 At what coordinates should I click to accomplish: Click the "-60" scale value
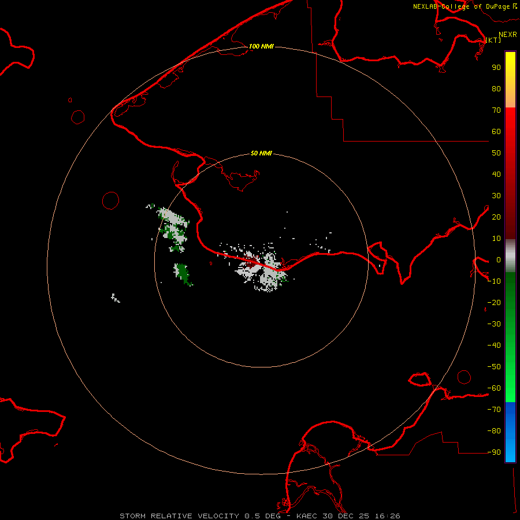click(494, 388)
